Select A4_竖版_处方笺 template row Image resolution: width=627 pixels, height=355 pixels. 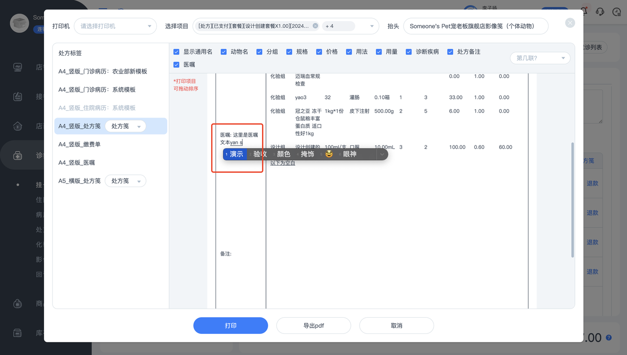111,126
